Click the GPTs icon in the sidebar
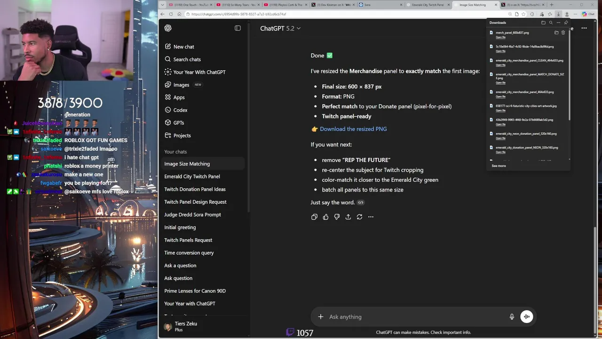The image size is (602, 339). click(x=168, y=123)
